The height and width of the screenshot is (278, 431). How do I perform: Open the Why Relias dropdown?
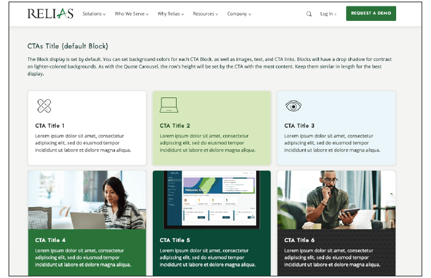171,14
